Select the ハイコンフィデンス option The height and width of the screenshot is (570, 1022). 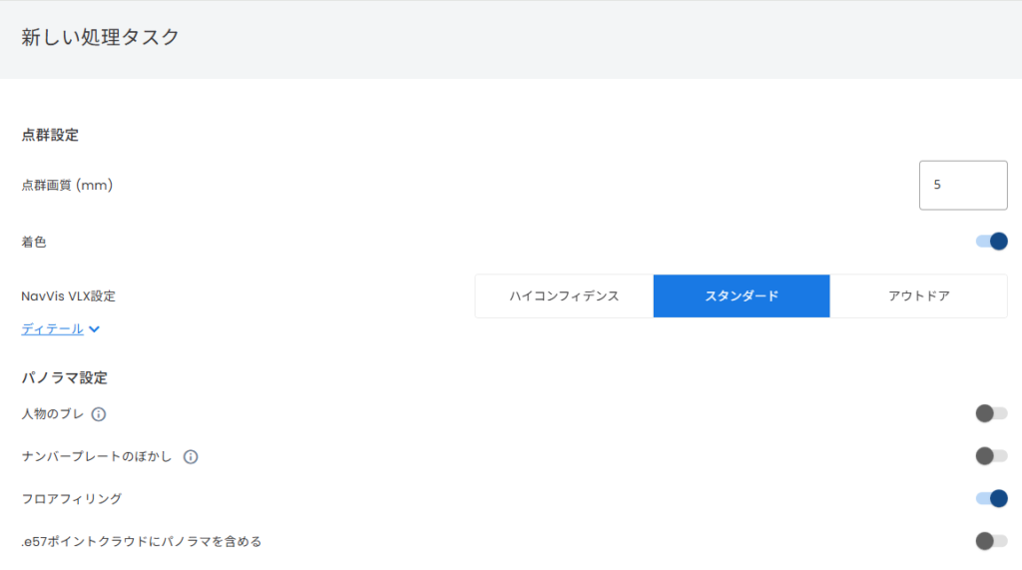click(x=564, y=296)
